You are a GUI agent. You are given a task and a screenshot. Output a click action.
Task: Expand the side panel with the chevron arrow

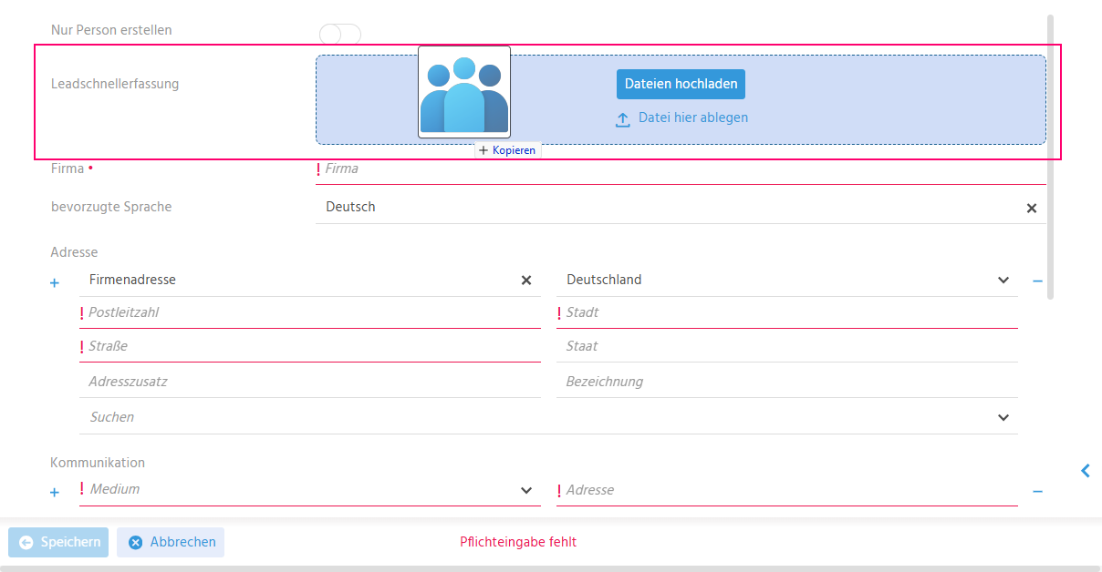point(1086,470)
